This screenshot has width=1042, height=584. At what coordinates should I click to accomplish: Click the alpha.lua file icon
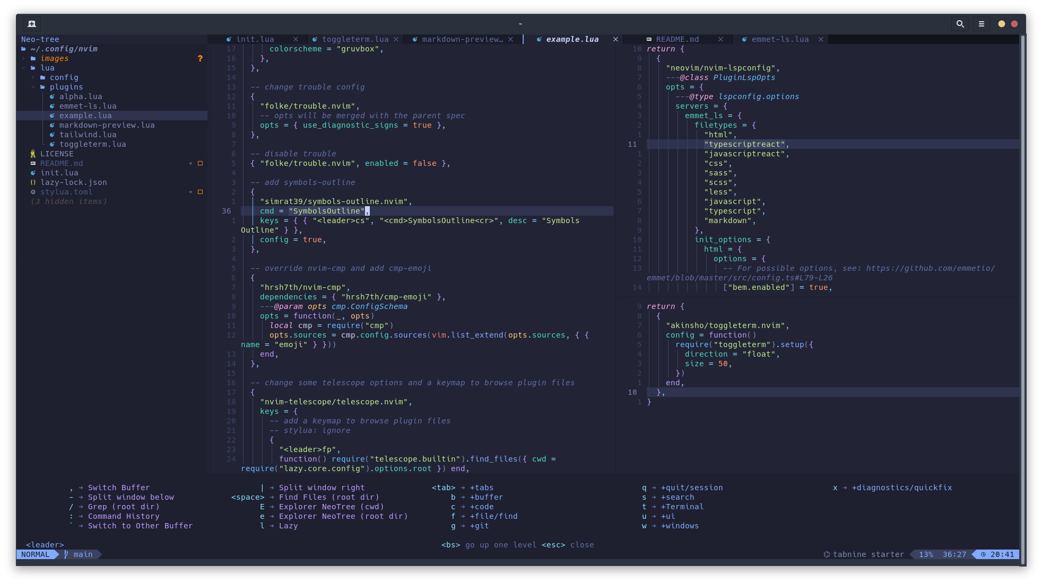(x=52, y=96)
